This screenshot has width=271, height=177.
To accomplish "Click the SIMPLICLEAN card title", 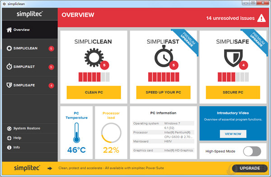I will point(93,42).
